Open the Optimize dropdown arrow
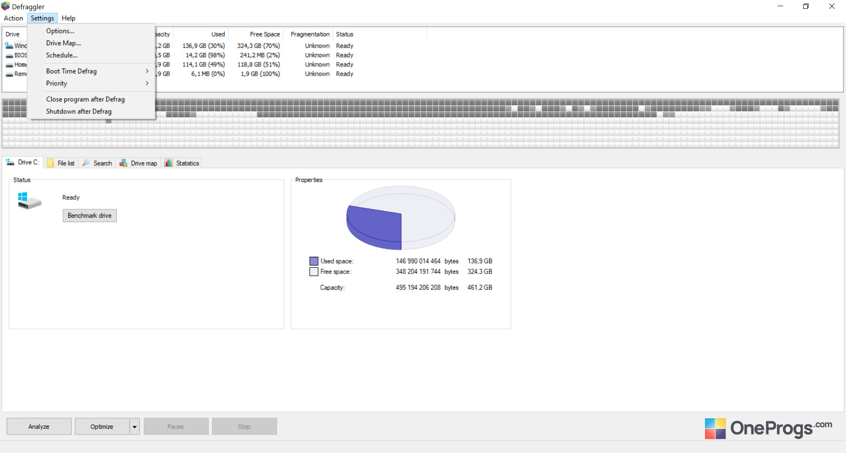Screen dimensions: 846x453 point(134,427)
